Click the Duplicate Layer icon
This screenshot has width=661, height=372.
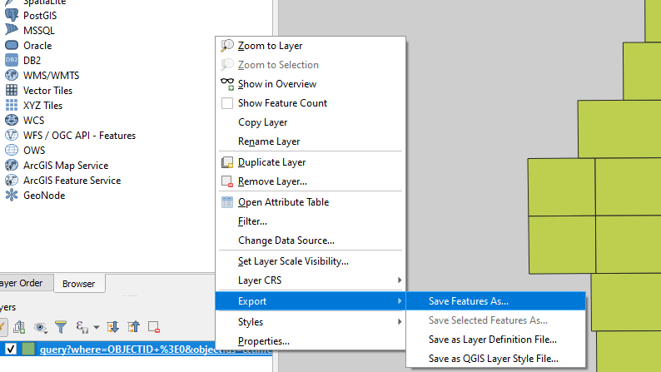[x=227, y=162]
